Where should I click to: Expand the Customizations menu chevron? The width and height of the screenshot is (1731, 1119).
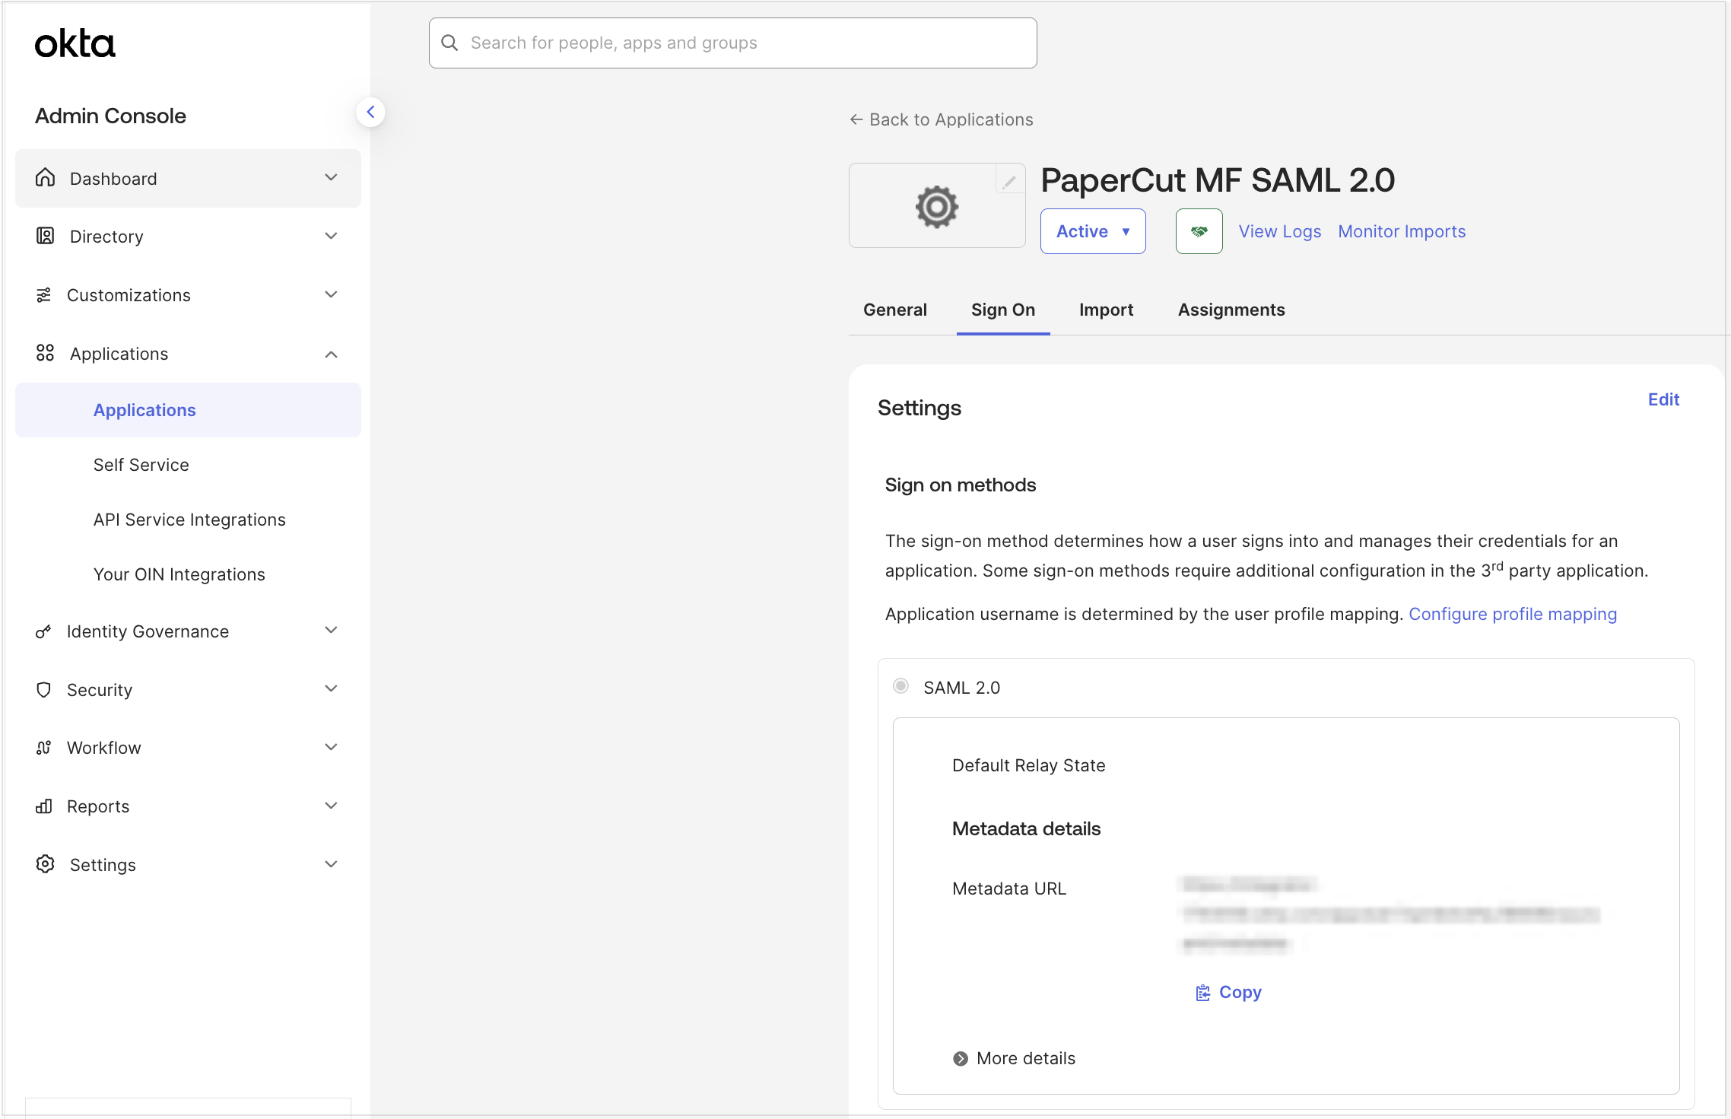click(x=332, y=295)
